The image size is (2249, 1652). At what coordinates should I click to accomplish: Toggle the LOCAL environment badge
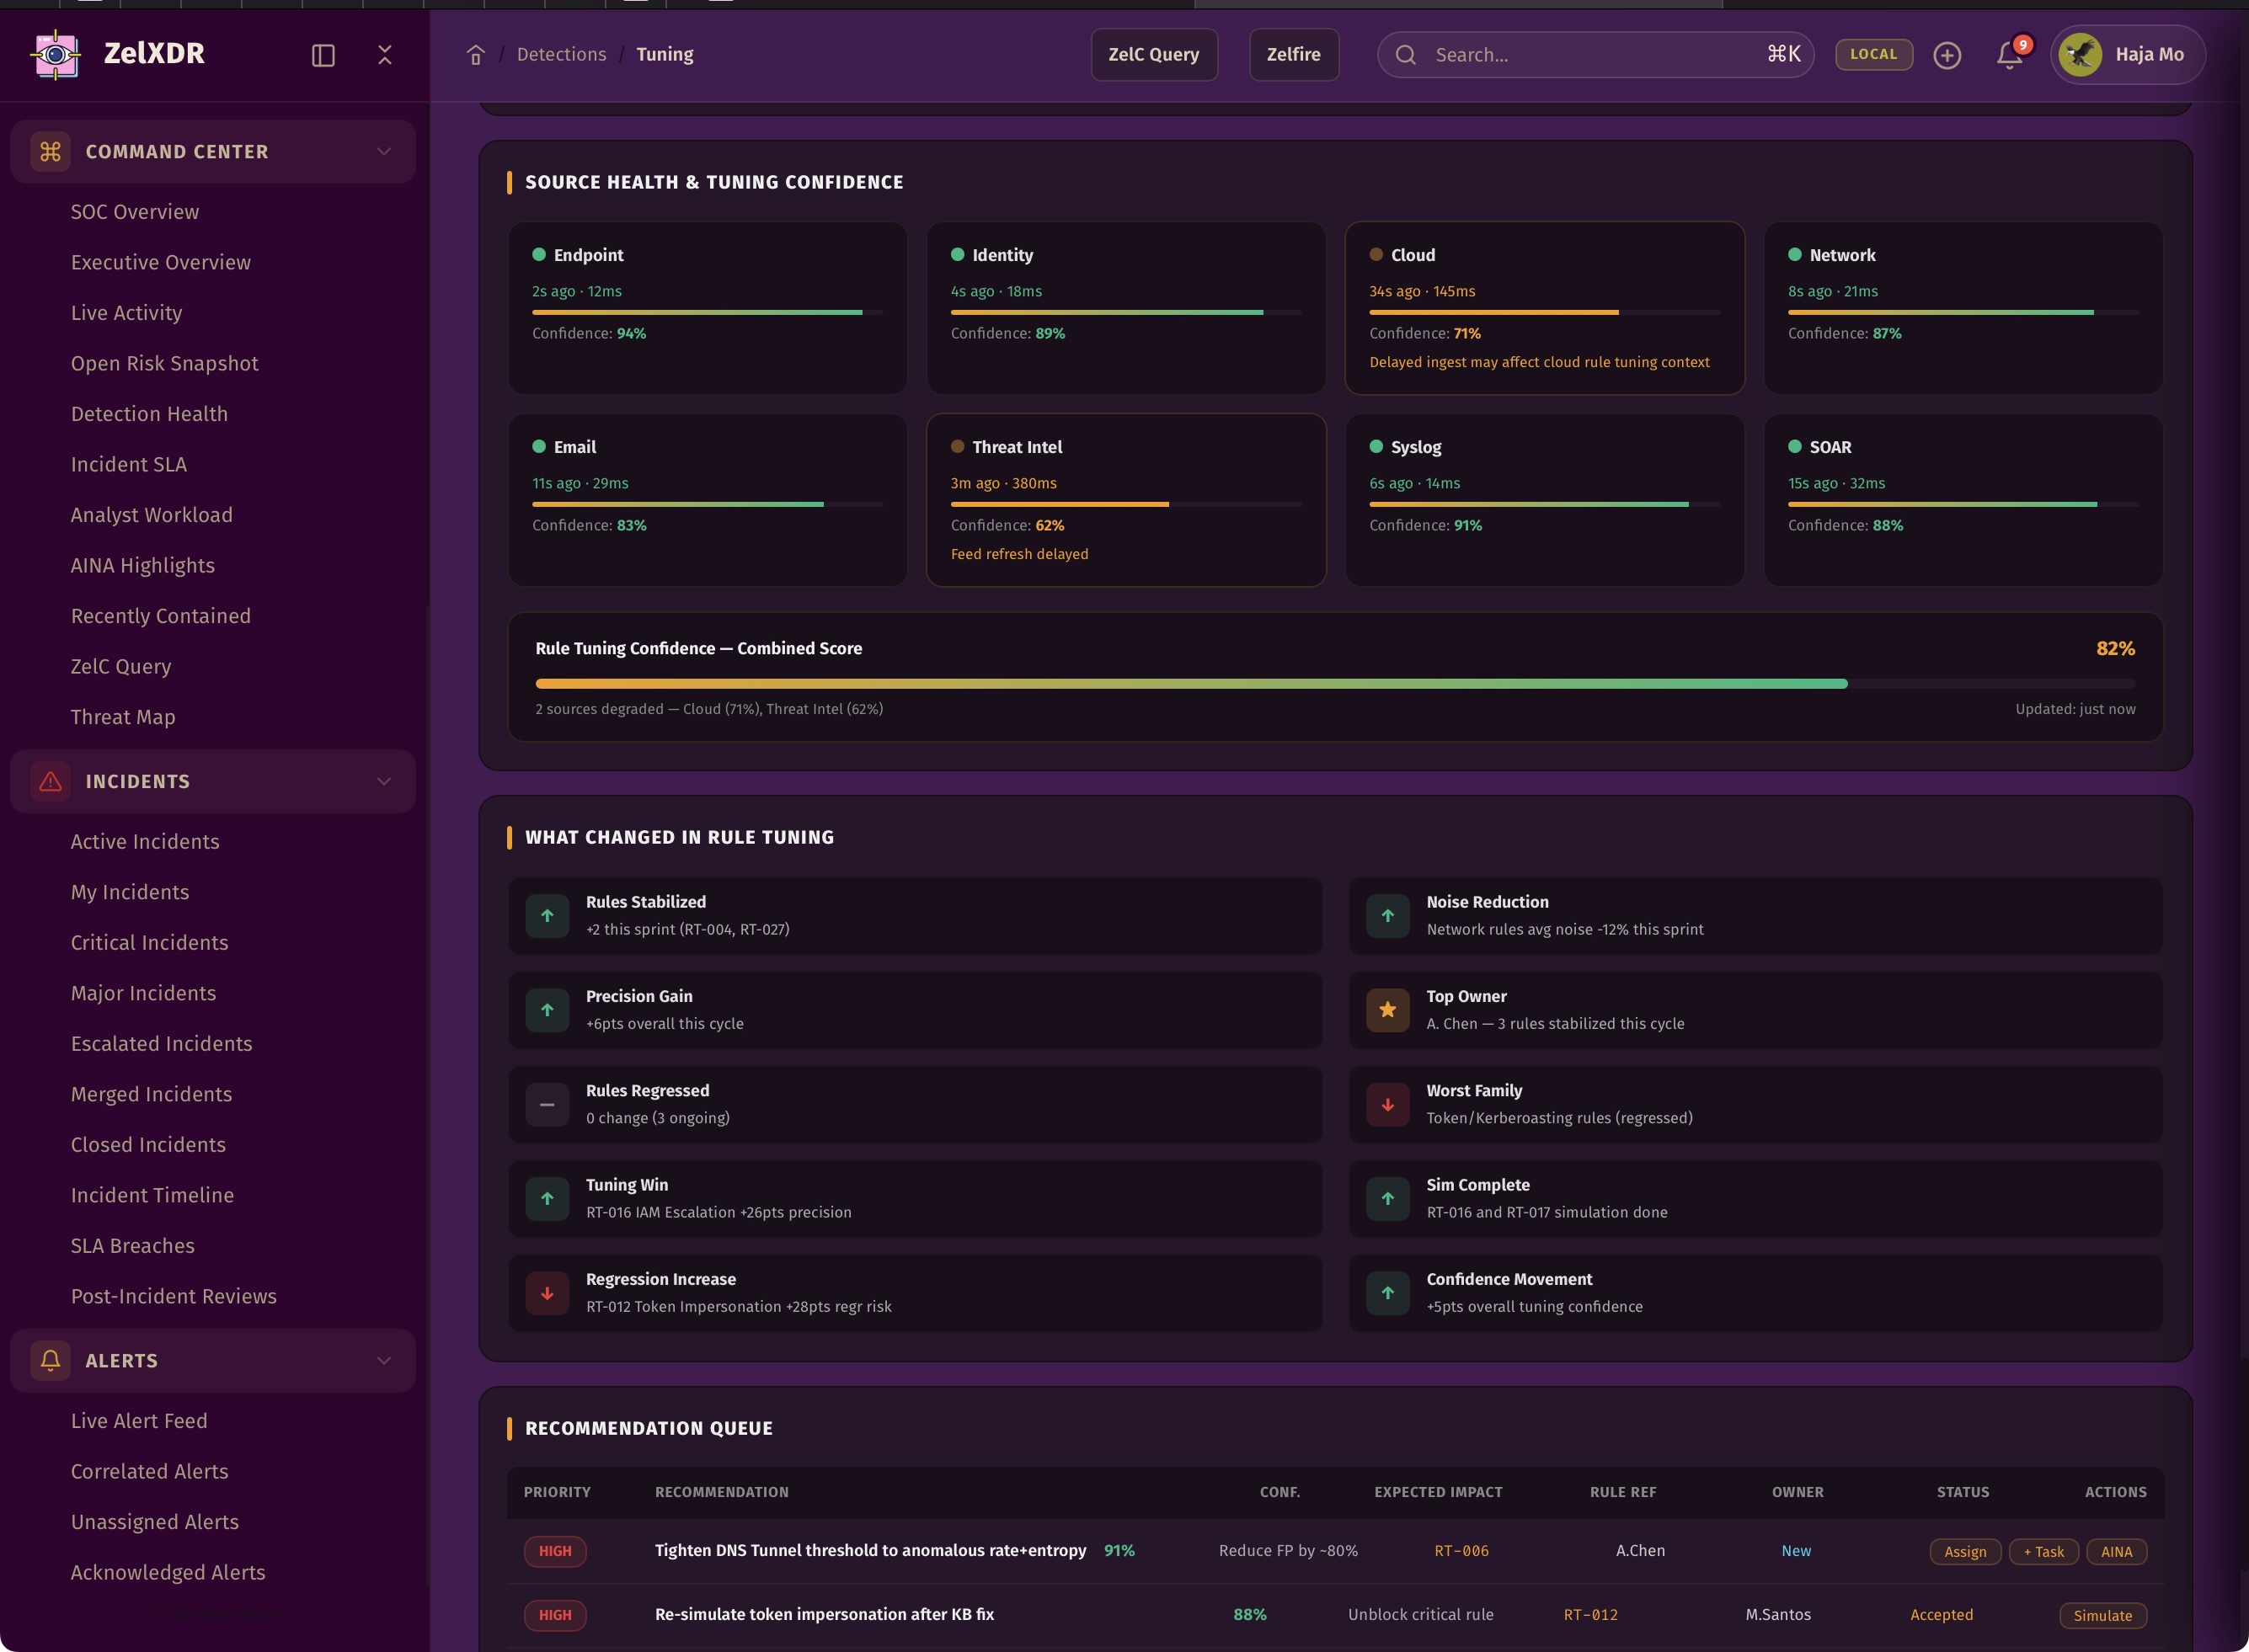pos(1872,55)
